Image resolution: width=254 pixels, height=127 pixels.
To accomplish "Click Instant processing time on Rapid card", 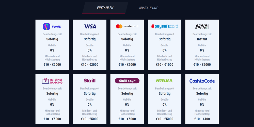I will click(202, 39).
